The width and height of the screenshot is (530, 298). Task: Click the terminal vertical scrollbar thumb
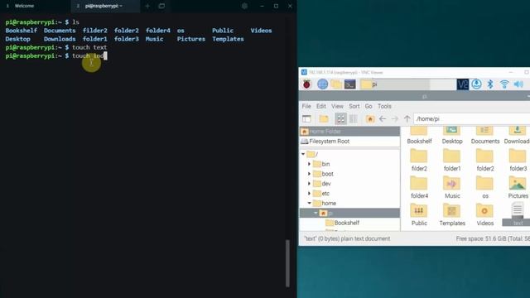(287, 263)
